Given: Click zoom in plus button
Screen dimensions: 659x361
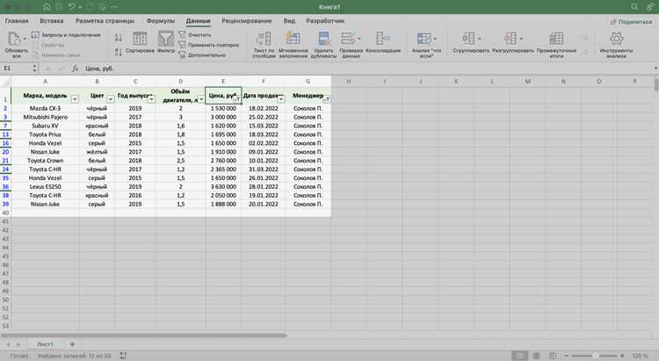Looking at the screenshot, I should [x=622, y=356].
